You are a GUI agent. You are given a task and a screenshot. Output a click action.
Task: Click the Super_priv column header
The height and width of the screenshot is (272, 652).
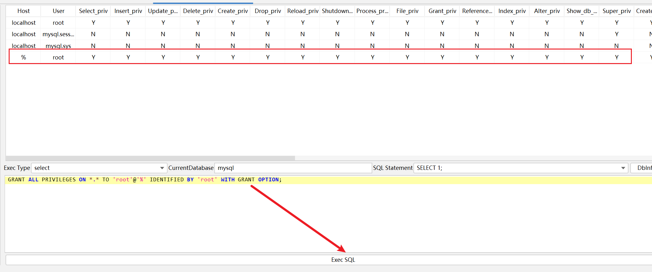(616, 11)
